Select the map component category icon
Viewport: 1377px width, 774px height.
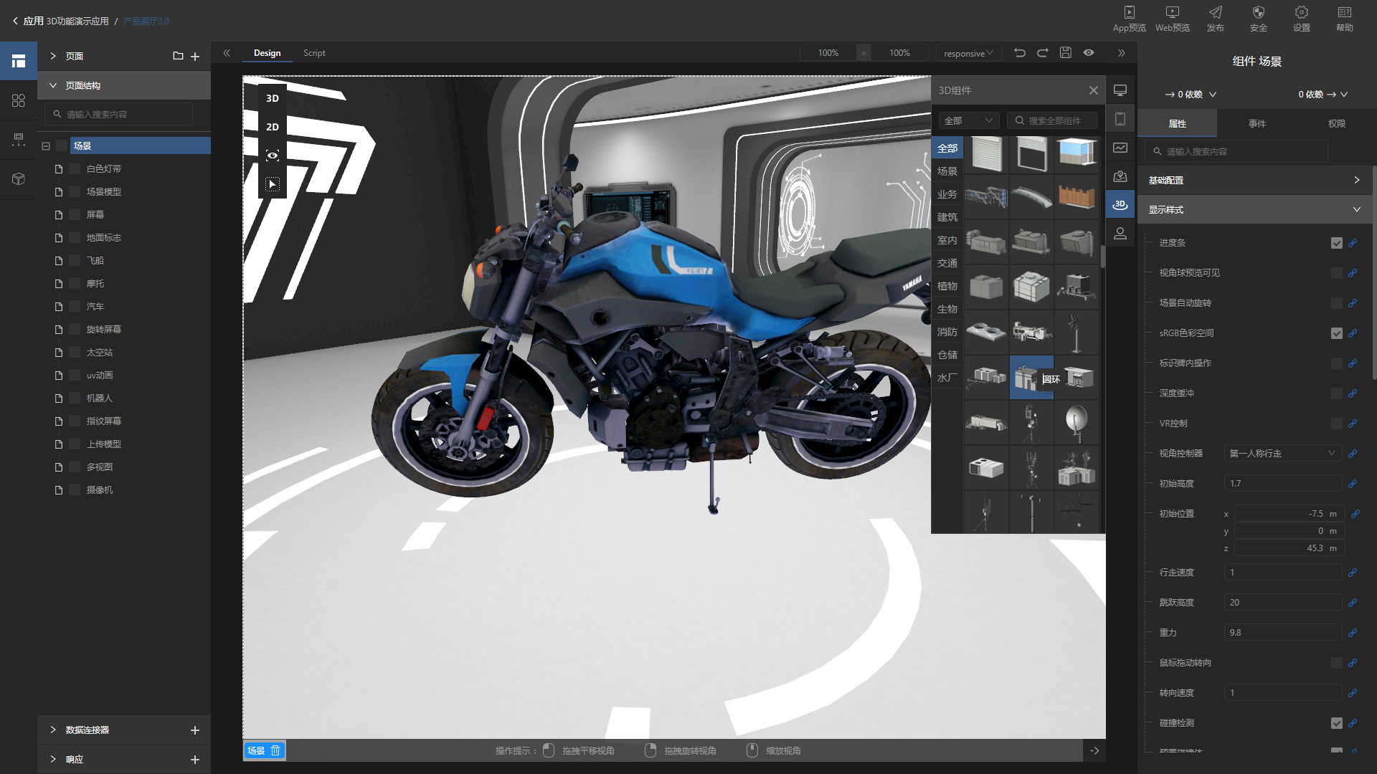click(x=1120, y=176)
